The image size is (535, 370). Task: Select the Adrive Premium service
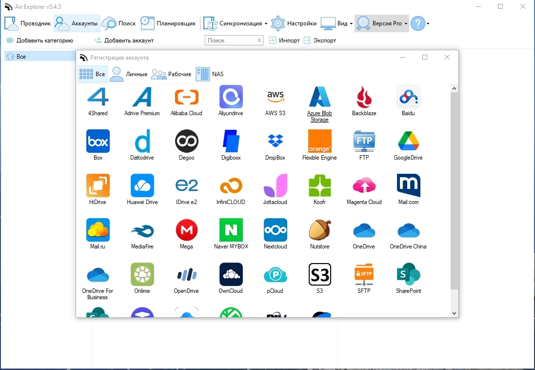coord(142,97)
